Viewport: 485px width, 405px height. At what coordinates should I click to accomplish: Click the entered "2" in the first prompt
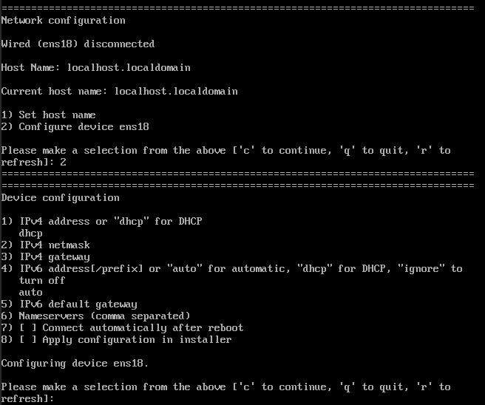64,162
